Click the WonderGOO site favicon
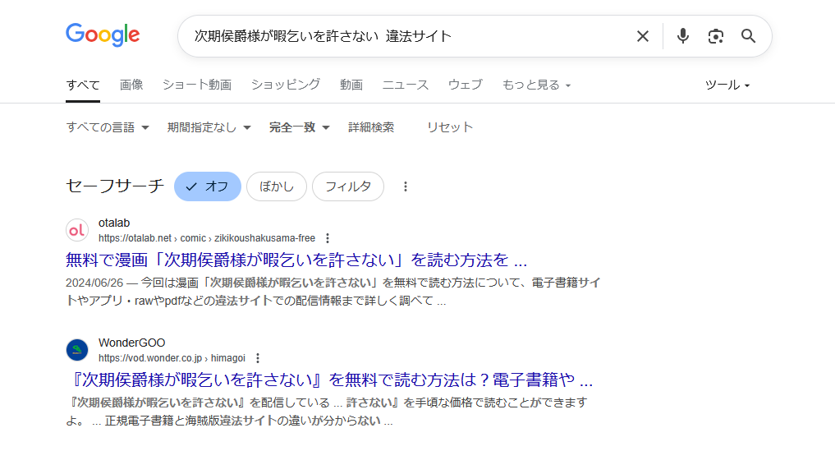Viewport: 835px width, 451px height. coord(77,350)
